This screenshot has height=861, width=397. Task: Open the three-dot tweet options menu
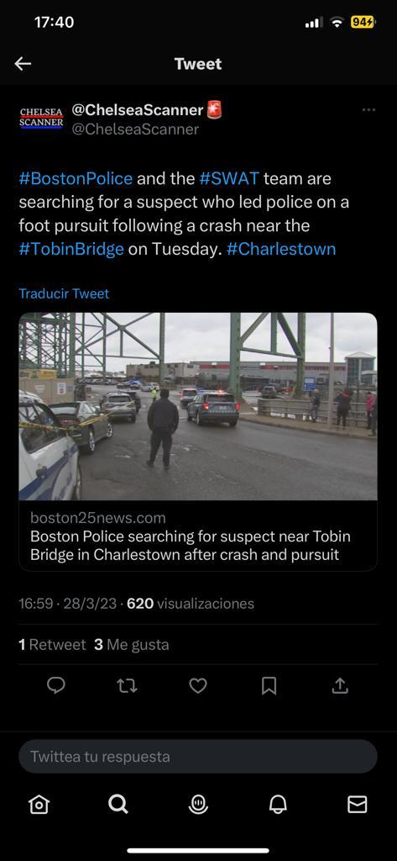click(x=368, y=110)
